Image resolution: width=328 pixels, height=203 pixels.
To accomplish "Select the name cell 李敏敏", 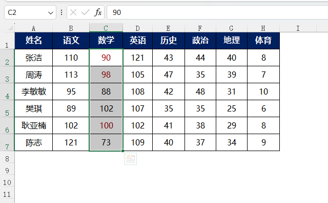I will click(33, 91).
